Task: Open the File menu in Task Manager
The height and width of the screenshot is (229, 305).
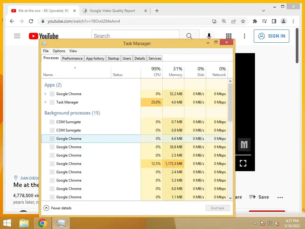Action: (x=46, y=51)
